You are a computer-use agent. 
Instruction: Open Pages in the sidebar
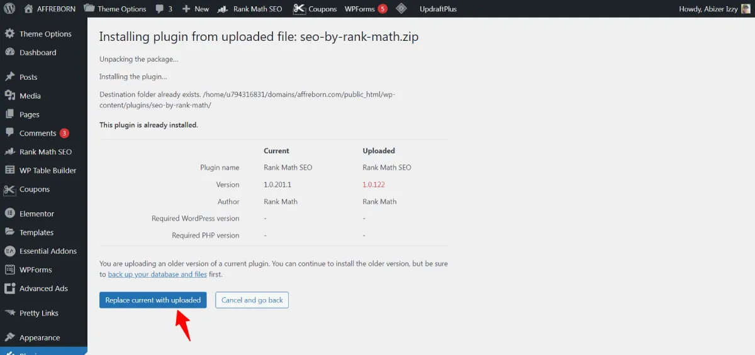click(30, 115)
